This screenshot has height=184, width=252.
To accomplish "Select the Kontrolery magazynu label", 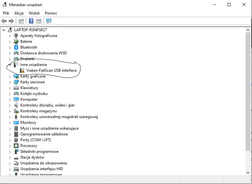I will point(38,111).
